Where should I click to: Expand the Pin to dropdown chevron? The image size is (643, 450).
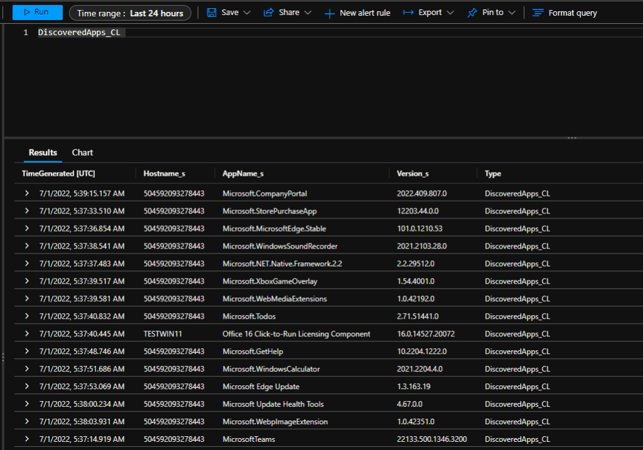pos(512,13)
